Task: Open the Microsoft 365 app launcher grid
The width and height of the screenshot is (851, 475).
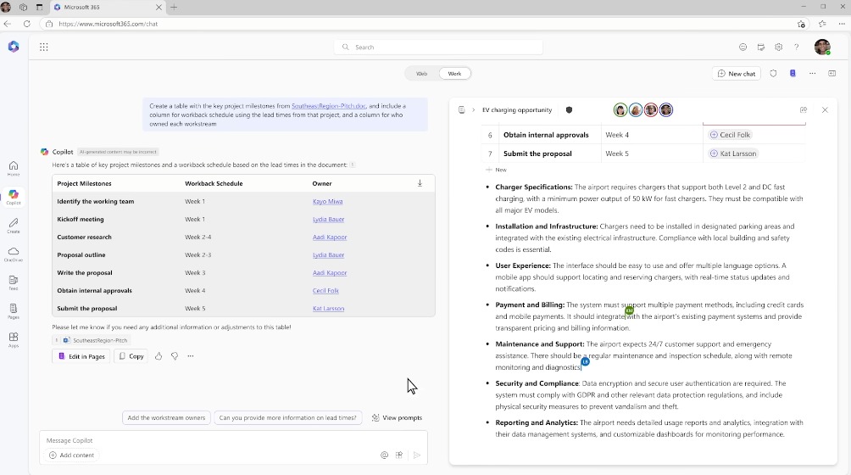Action: [x=43, y=47]
